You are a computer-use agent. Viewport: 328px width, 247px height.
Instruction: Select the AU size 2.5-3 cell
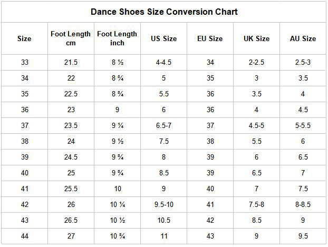click(303, 63)
